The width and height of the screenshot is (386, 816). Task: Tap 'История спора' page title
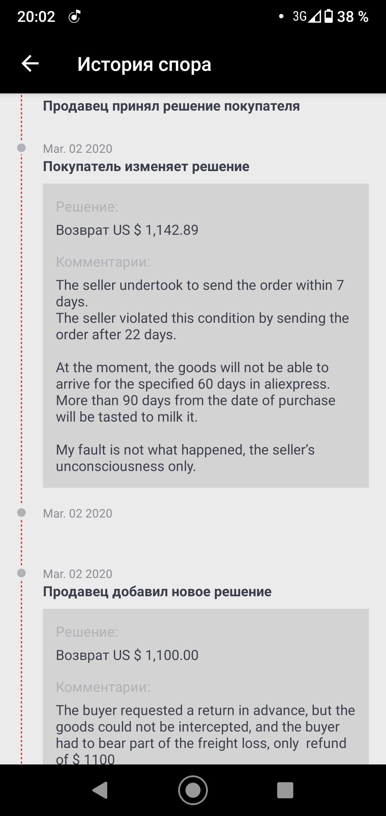(x=144, y=64)
